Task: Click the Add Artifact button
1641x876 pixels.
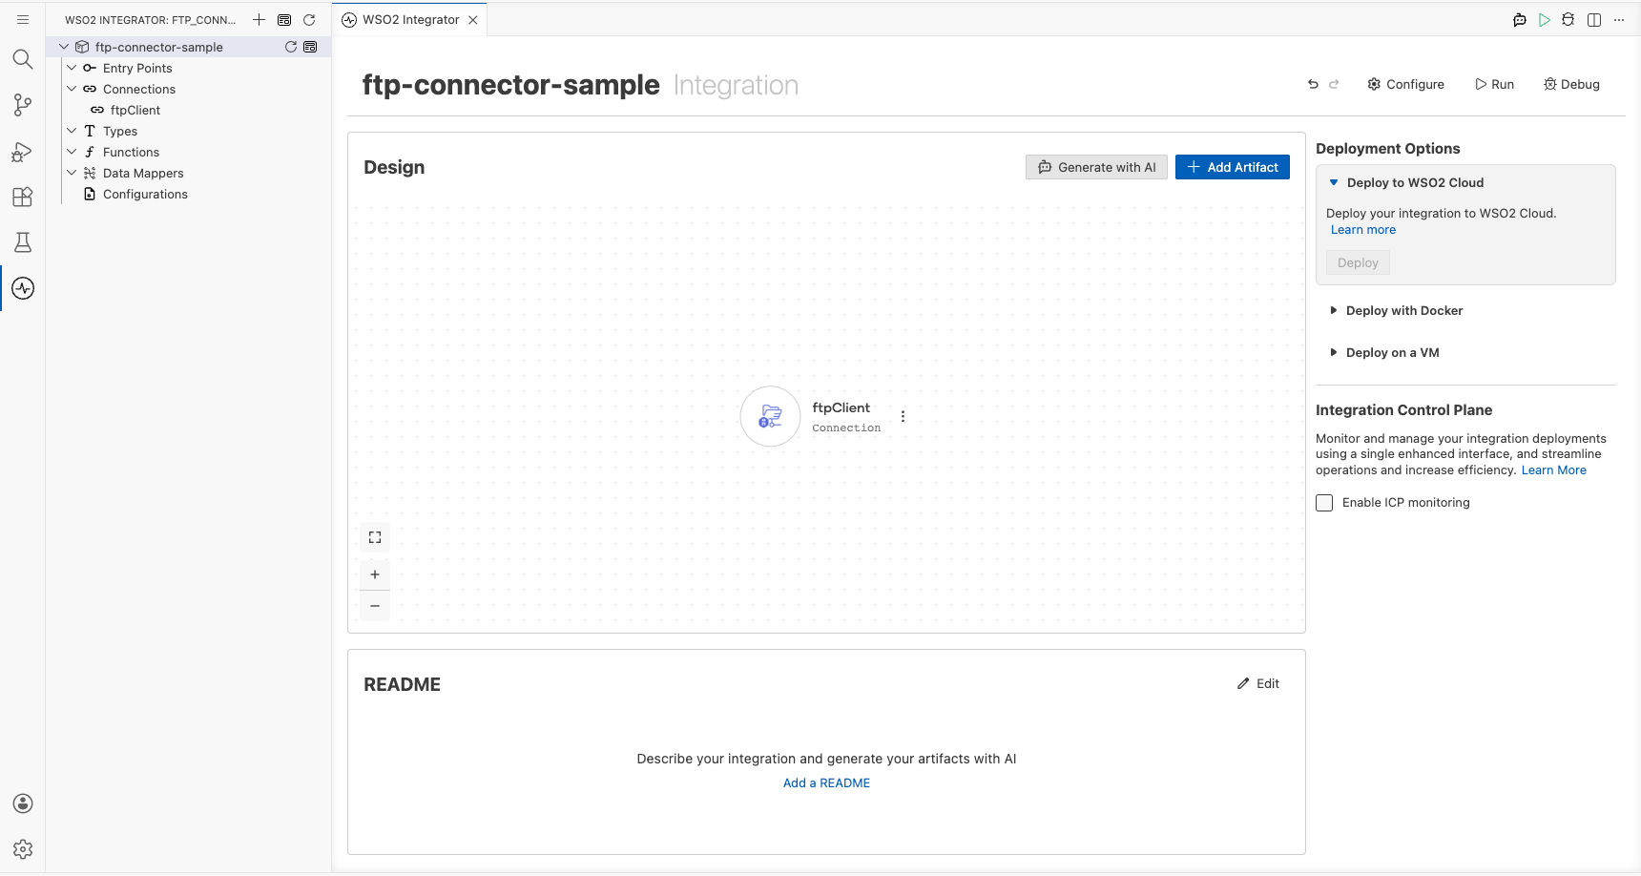Action: tap(1233, 167)
